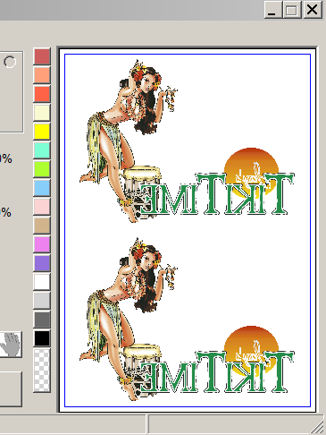Activate the hand pan tool
Viewport: 326px width, 435px height.
(x=11, y=345)
